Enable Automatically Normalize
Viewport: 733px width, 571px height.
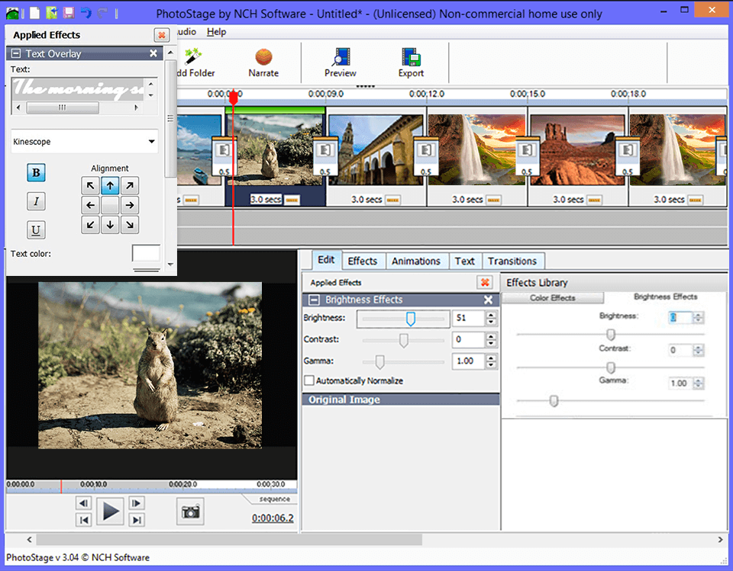click(309, 380)
